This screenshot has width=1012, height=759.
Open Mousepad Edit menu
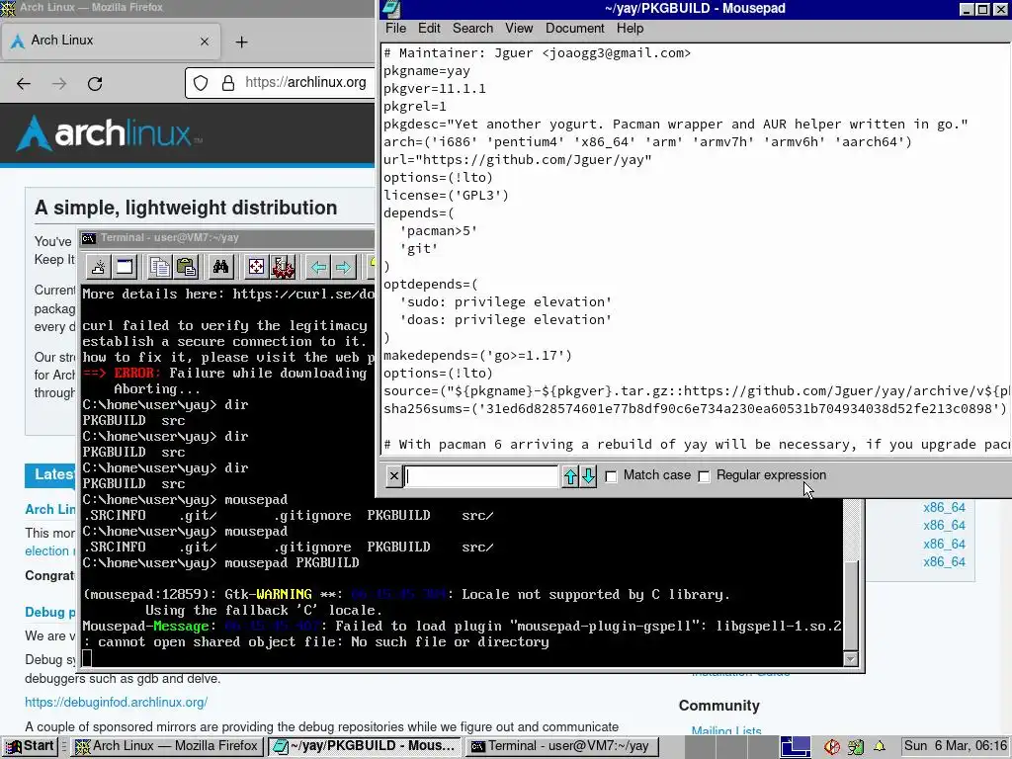pyautogui.click(x=429, y=29)
